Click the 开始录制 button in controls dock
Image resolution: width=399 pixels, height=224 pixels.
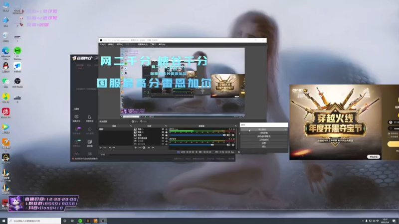click(x=264, y=133)
